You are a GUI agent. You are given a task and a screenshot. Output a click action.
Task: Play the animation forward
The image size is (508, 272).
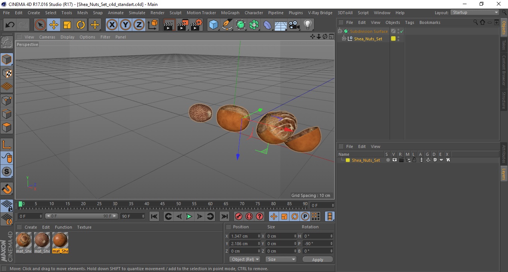point(189,216)
